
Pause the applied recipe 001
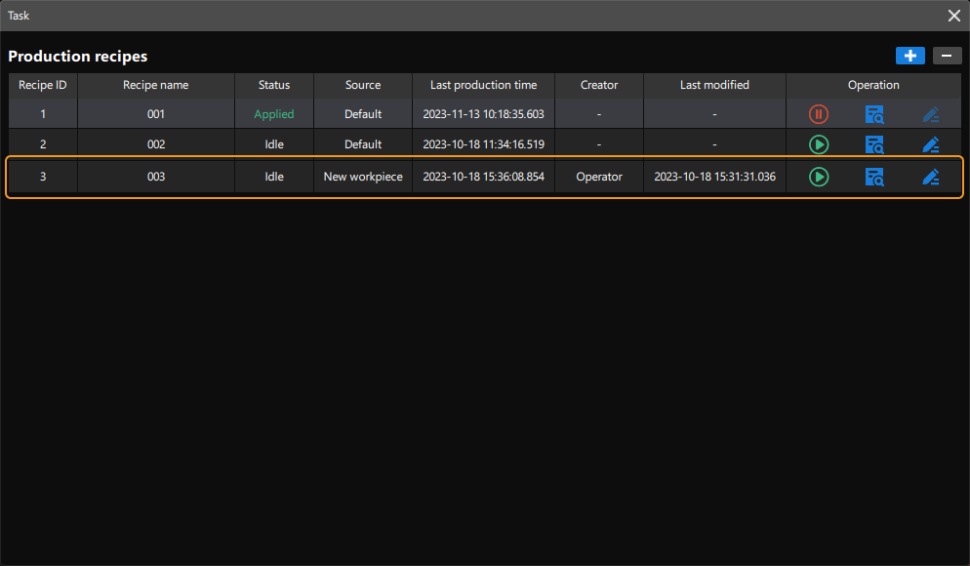819,115
